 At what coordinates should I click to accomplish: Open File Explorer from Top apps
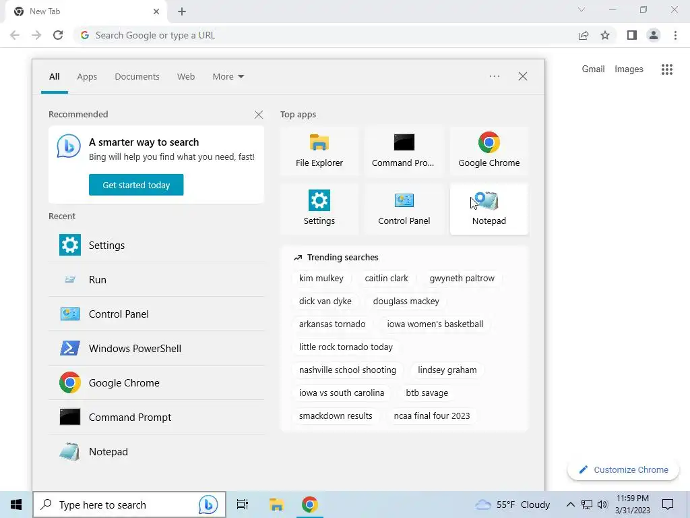[x=319, y=150]
